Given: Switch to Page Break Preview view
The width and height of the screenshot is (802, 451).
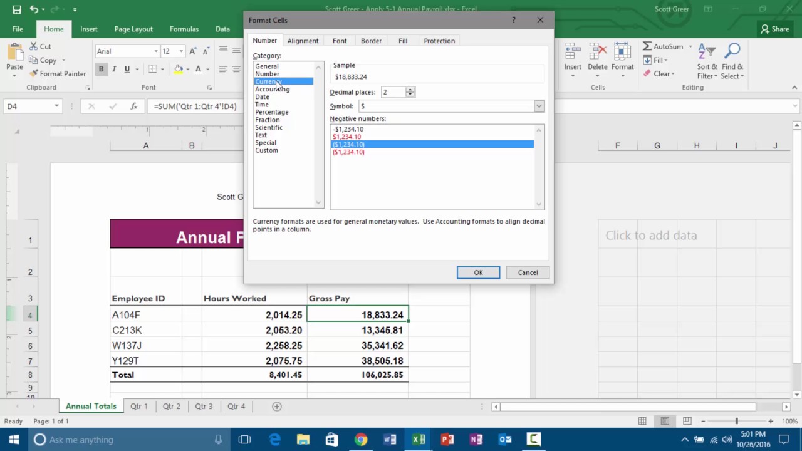Looking at the screenshot, I should point(687,422).
